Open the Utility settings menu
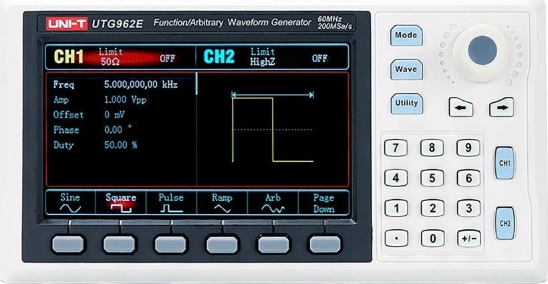Screen dimensions: 548x284 [406, 104]
